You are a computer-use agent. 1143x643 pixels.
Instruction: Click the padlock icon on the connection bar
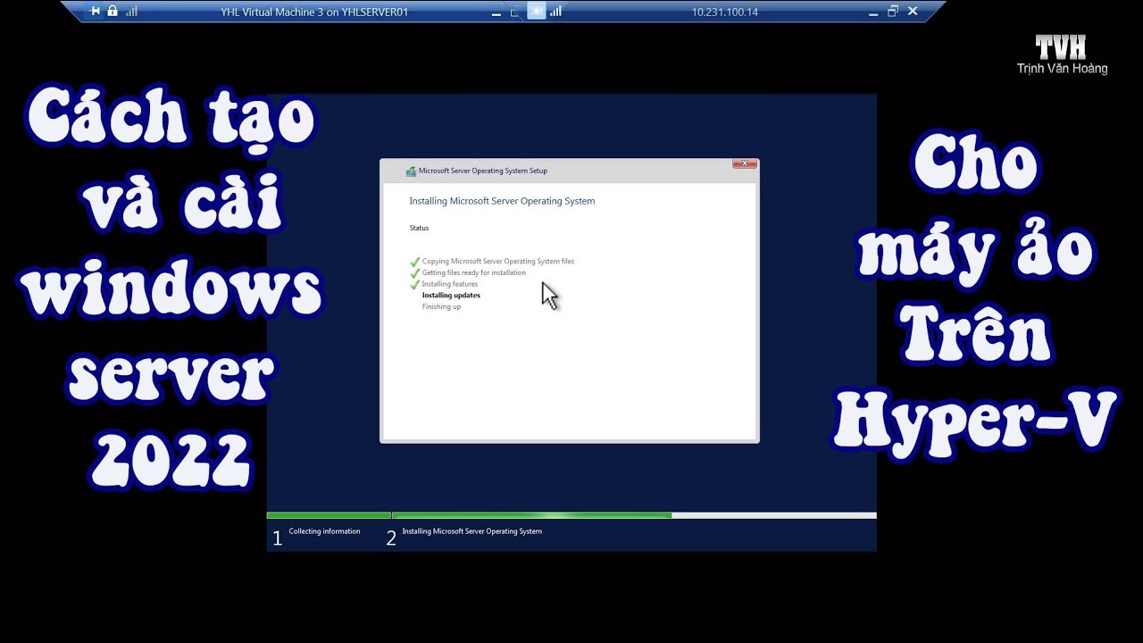click(x=113, y=11)
